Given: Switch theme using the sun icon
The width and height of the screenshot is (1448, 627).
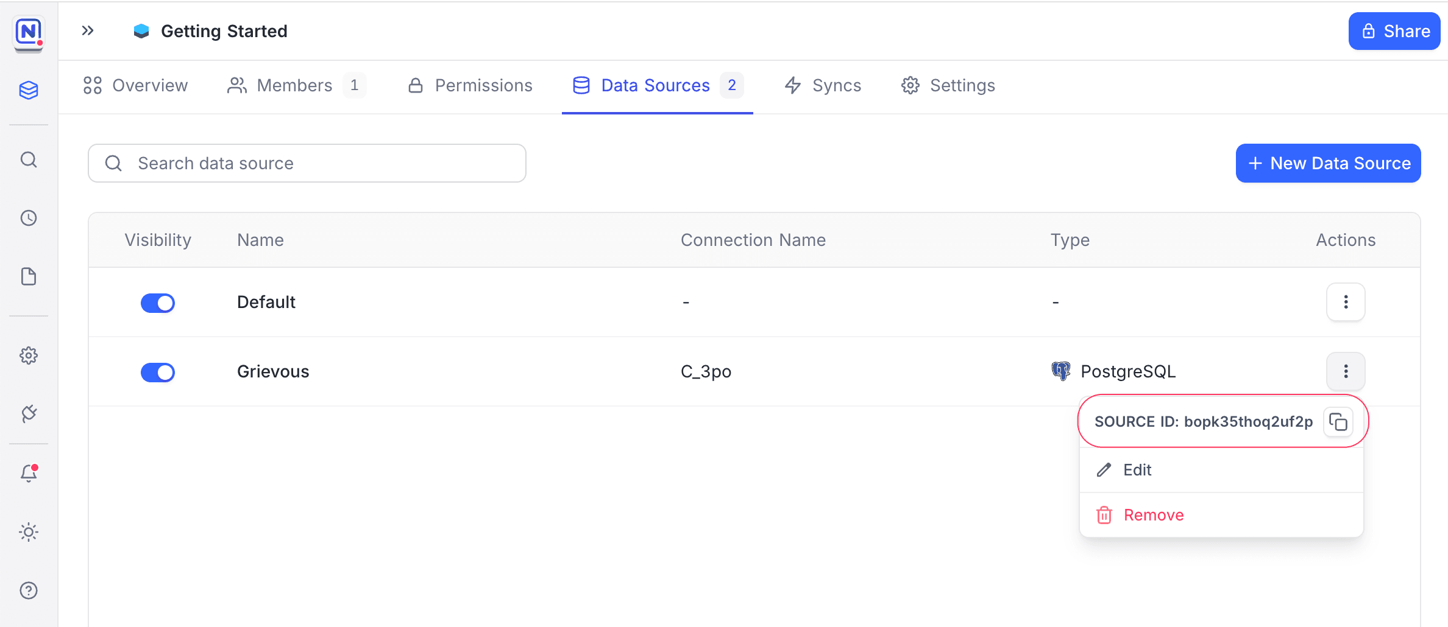Looking at the screenshot, I should click(x=29, y=531).
